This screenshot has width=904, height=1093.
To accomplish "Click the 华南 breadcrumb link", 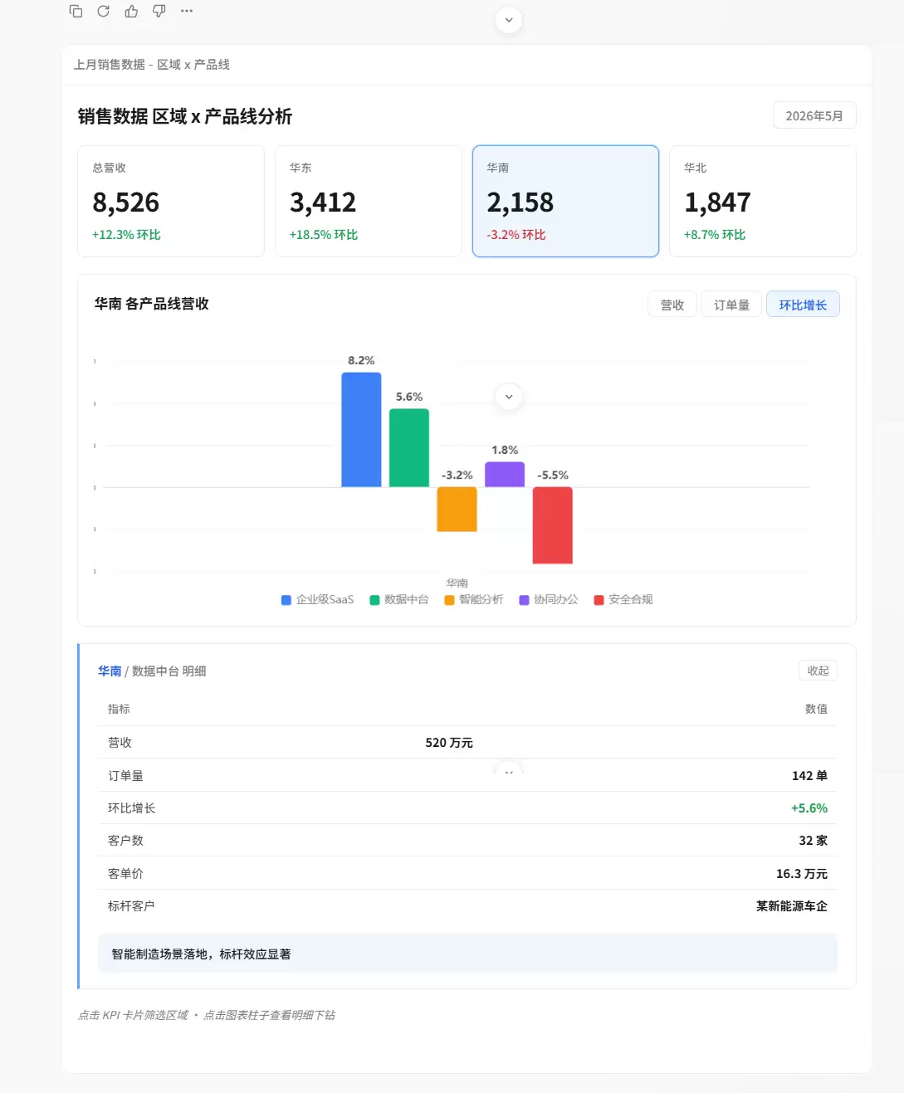I will pyautogui.click(x=110, y=671).
